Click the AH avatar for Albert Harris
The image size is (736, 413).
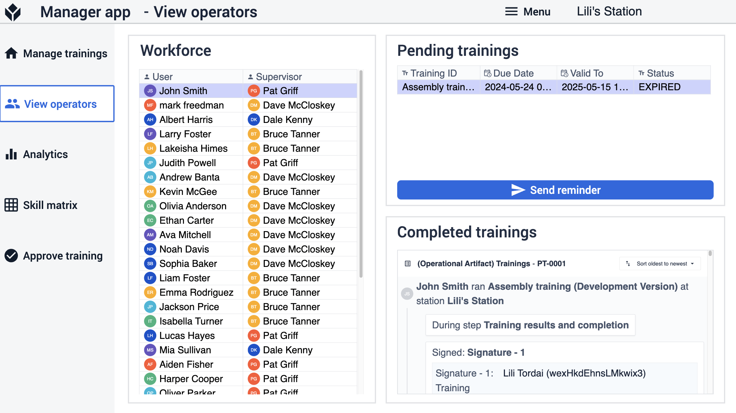[150, 119]
